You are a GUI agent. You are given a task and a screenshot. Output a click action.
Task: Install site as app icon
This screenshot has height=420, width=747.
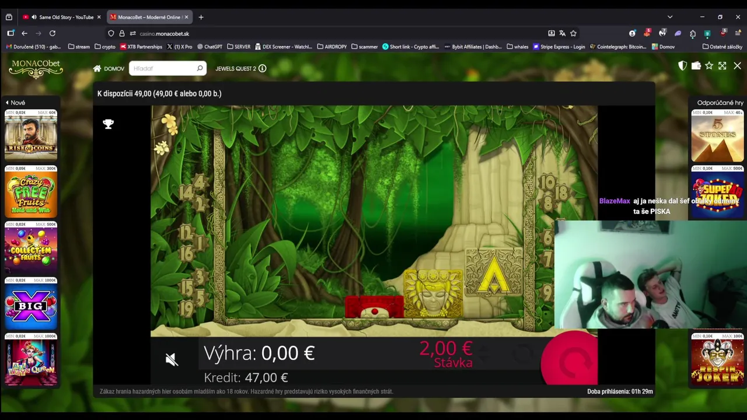(551, 33)
